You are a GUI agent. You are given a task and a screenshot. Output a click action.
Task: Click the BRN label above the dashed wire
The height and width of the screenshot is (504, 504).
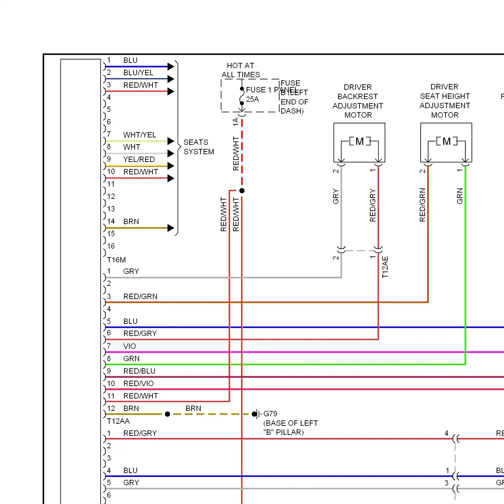click(193, 409)
